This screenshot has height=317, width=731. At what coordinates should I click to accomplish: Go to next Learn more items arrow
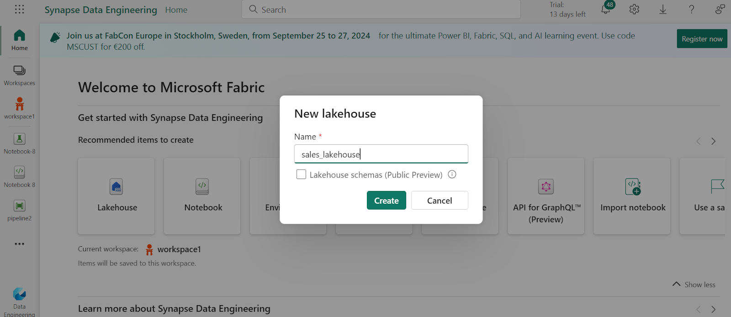pos(713,309)
